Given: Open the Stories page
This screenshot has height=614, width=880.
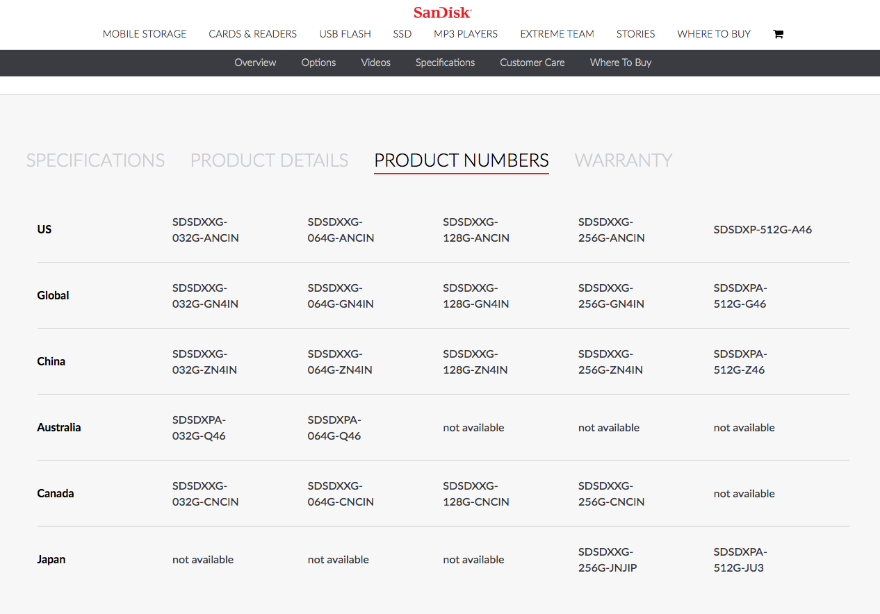Looking at the screenshot, I should [636, 34].
